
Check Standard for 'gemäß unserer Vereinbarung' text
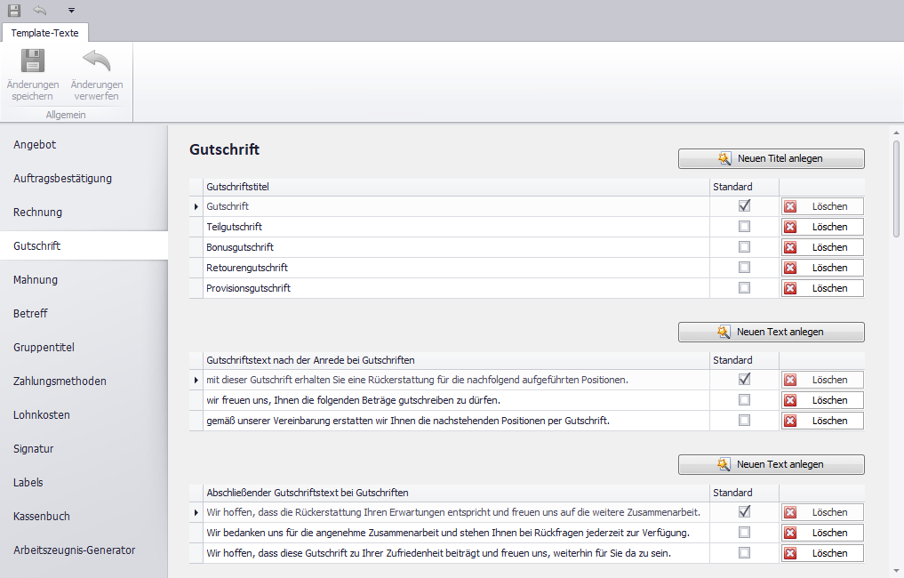click(x=744, y=421)
